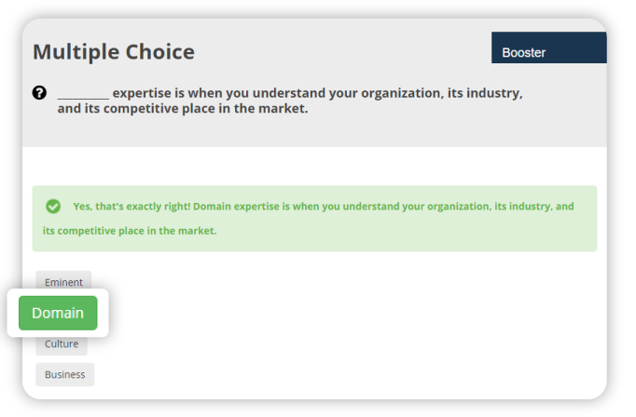
Task: Click the 'Yes, that's exactly right' text
Action: coord(131,207)
